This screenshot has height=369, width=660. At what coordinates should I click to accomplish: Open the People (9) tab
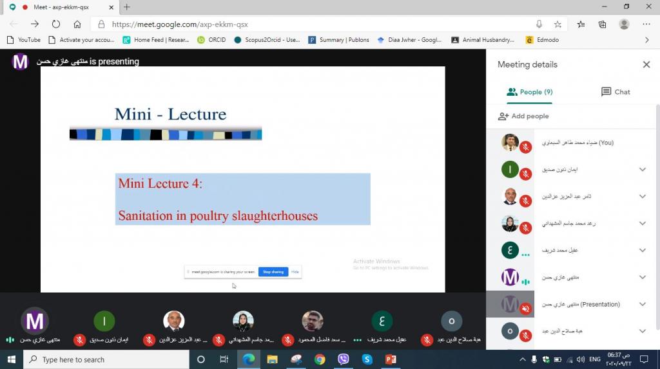click(530, 92)
